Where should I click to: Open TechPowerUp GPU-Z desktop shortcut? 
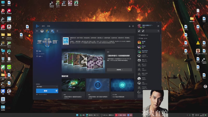click(9, 44)
